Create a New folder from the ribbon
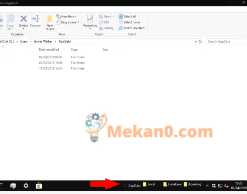 (x=50, y=23)
